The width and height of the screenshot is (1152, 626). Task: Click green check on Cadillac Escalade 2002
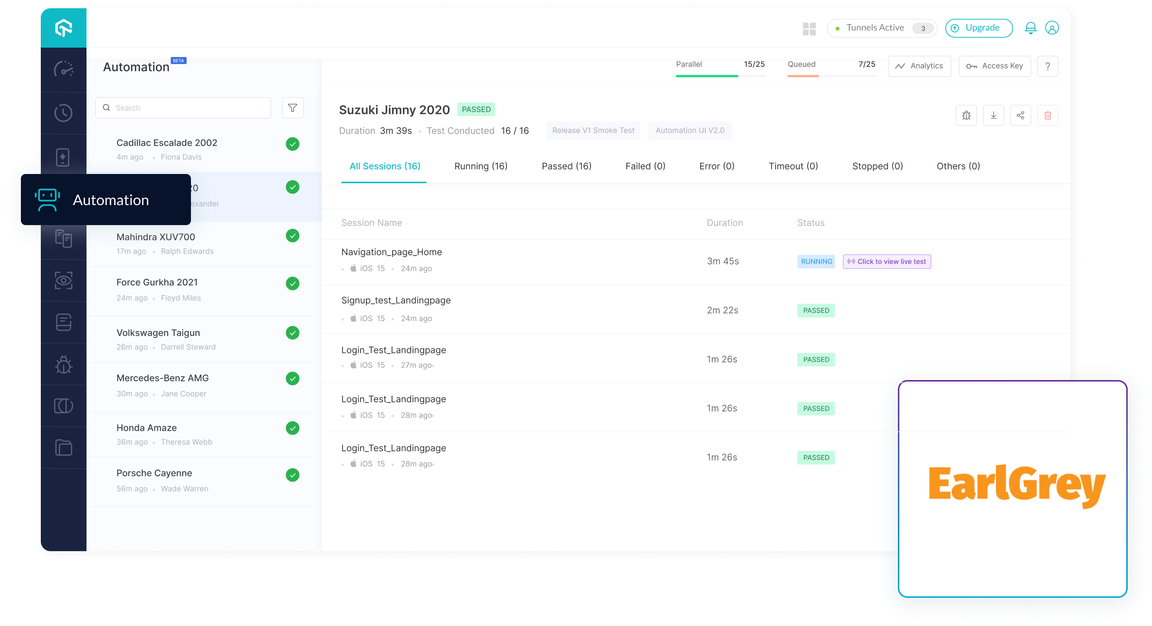[292, 144]
